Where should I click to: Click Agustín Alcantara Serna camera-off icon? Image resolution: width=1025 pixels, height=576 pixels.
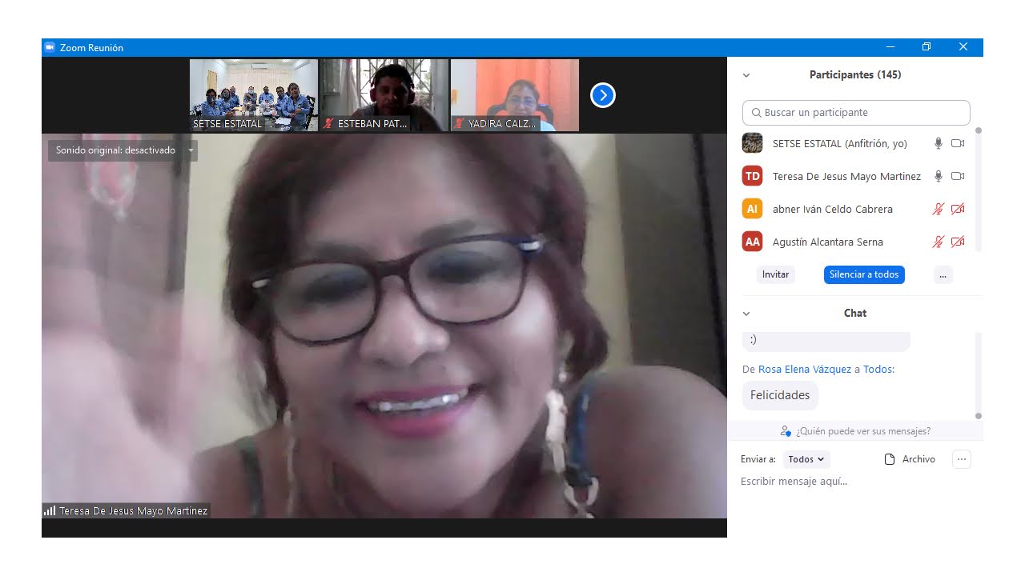(x=958, y=242)
